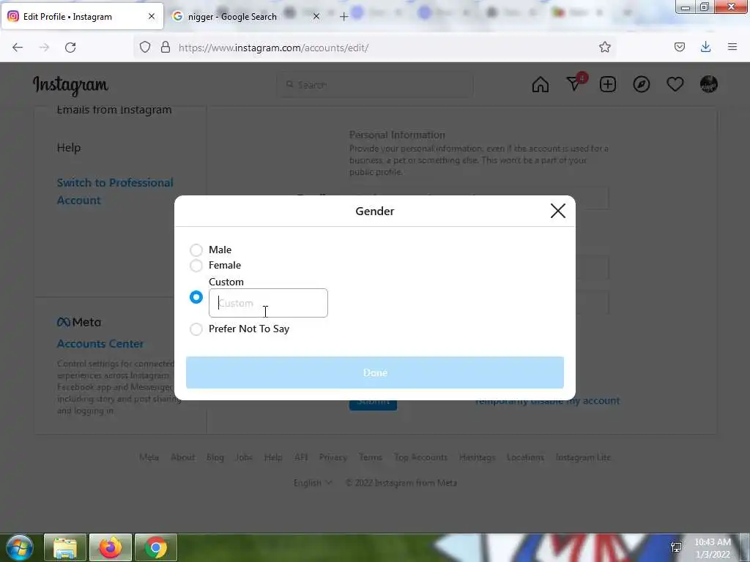This screenshot has height=562, width=750.
Task: Save page to Pocket icon
Action: [x=680, y=48]
